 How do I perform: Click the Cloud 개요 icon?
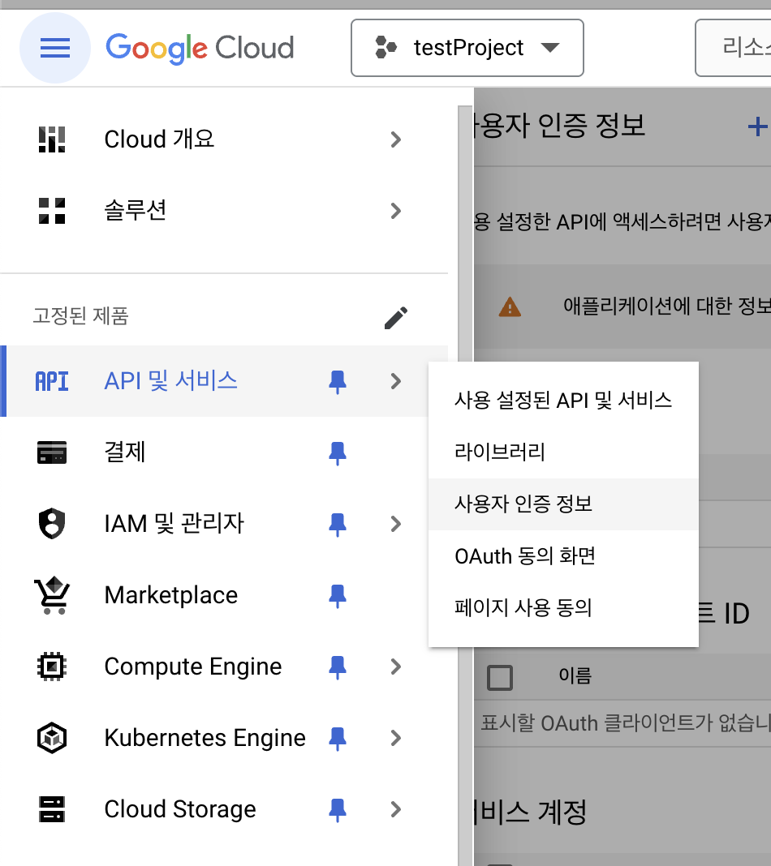52,139
